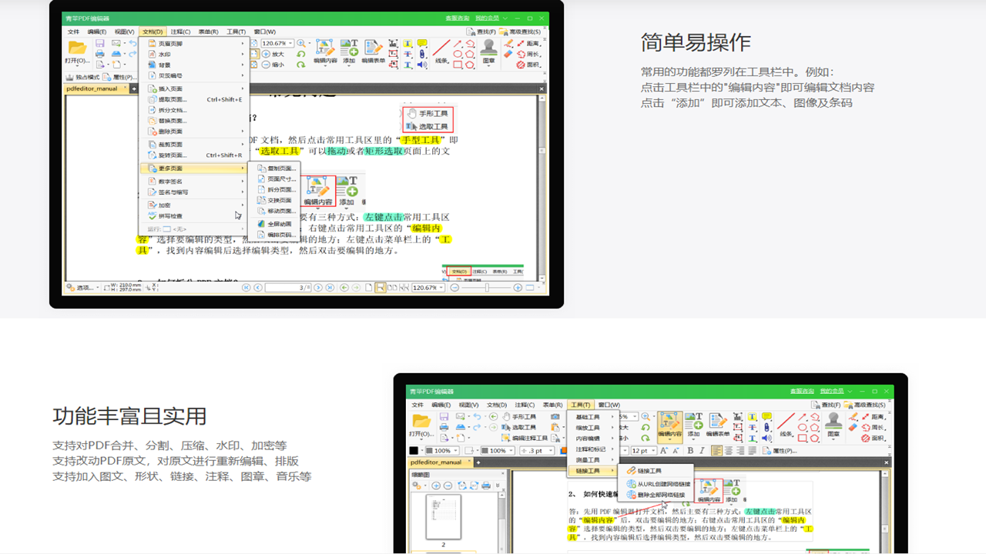Click the 打开(O) open file icon
The image size is (986, 554).
coord(77,50)
